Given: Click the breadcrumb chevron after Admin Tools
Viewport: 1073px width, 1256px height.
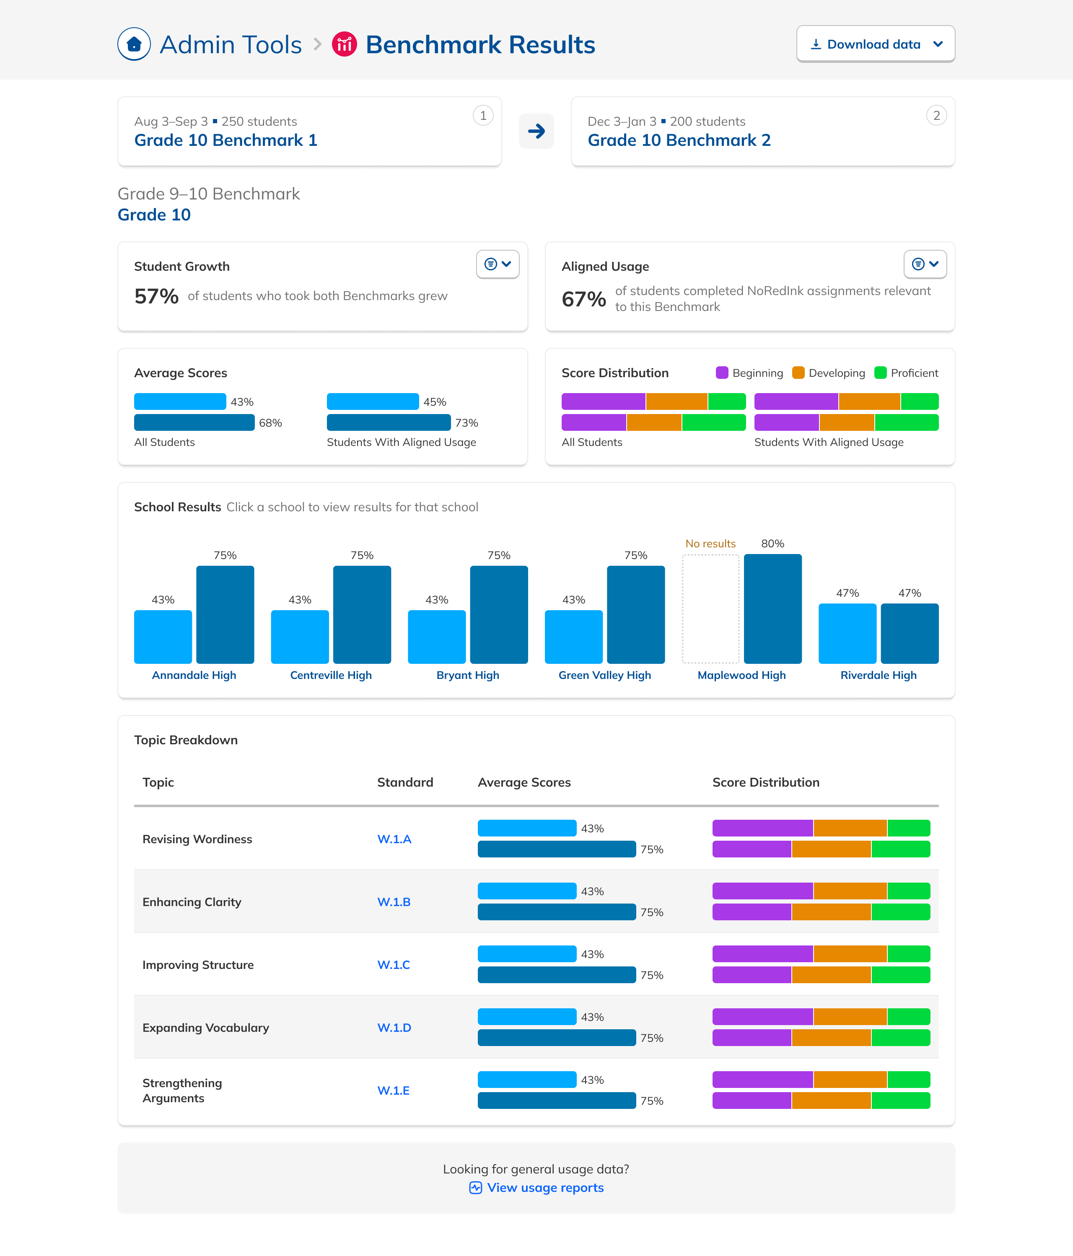Looking at the screenshot, I should pos(318,44).
